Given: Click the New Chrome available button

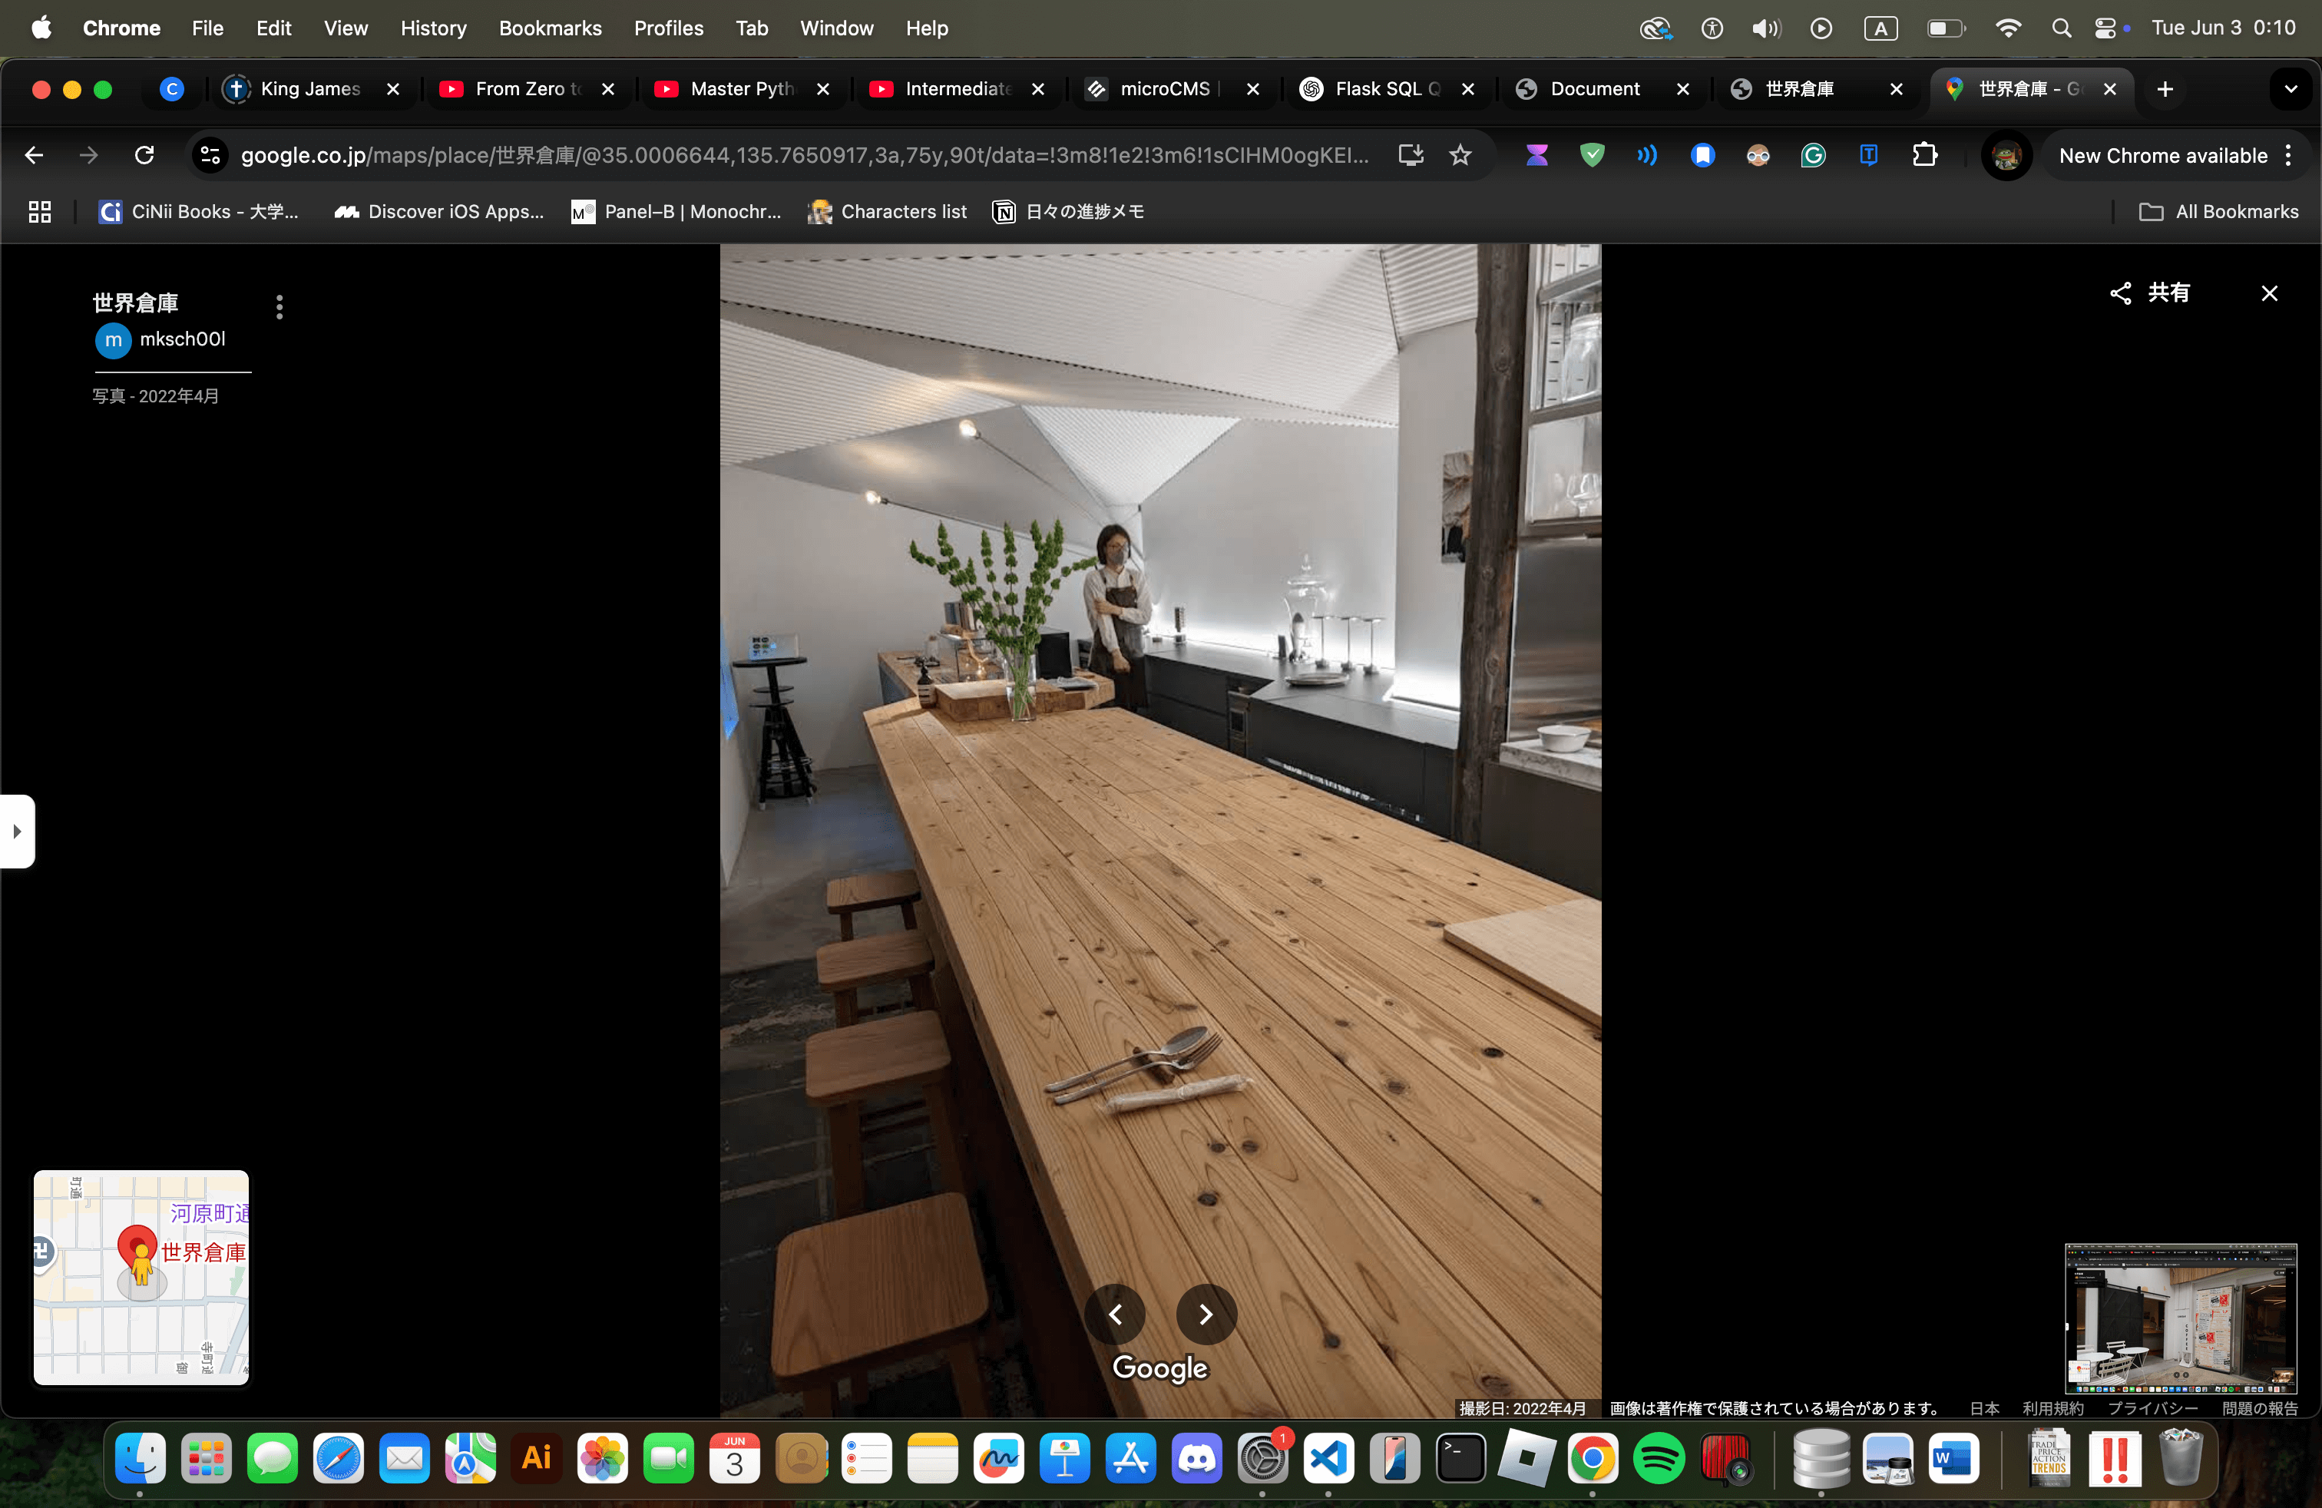Looking at the screenshot, I should (x=2163, y=155).
